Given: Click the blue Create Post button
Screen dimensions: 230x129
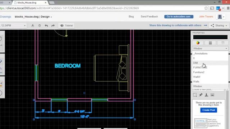Looking at the screenshot, I should 208,110.
